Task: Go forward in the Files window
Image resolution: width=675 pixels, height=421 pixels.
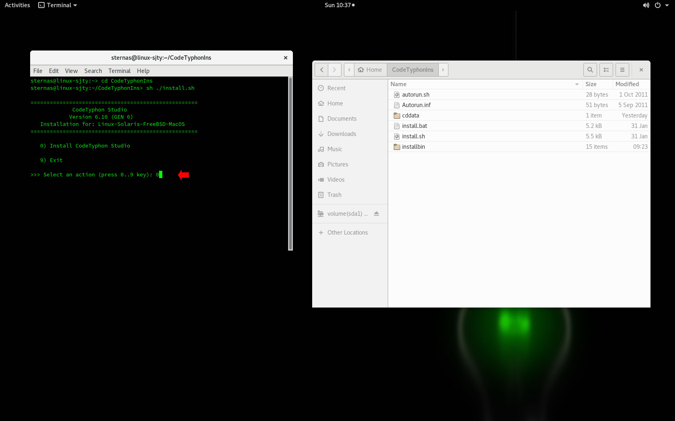Action: click(x=335, y=70)
